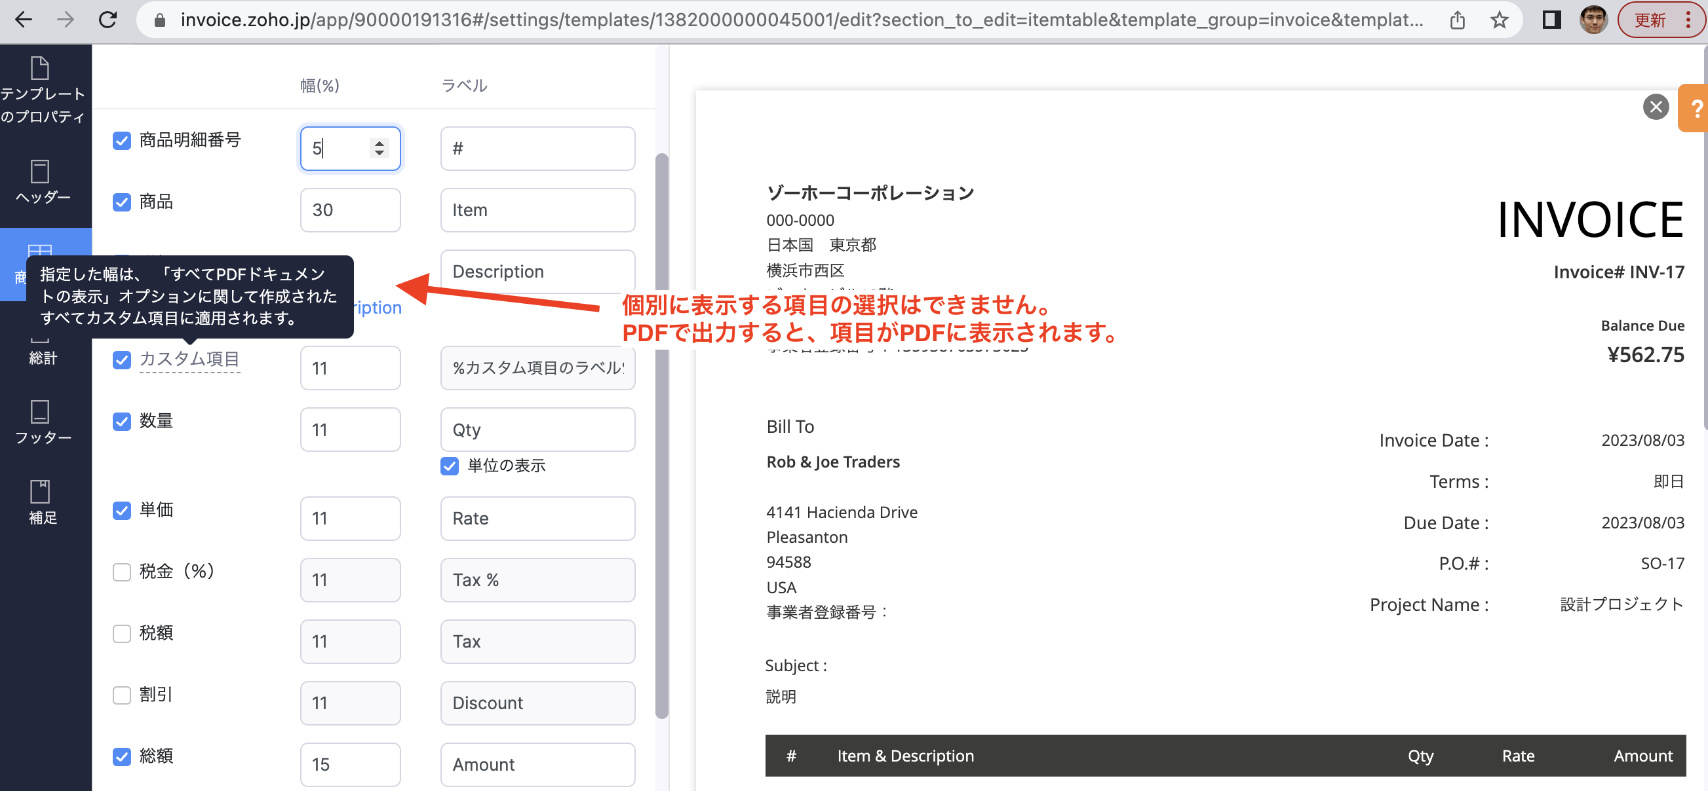Enable the 割引 column checkbox
Viewport: 1708px width, 791px height.
(x=122, y=695)
